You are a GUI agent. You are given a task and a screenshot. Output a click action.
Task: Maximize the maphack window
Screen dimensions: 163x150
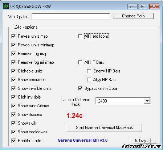pyautogui.click(x=143, y=6)
